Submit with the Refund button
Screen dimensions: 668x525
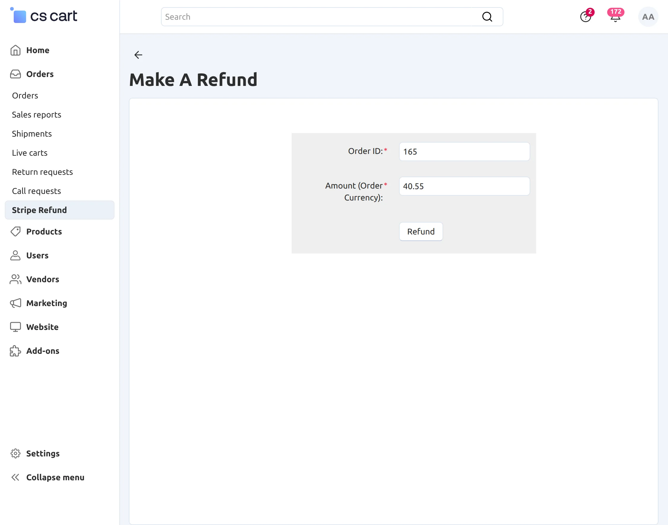coord(421,231)
